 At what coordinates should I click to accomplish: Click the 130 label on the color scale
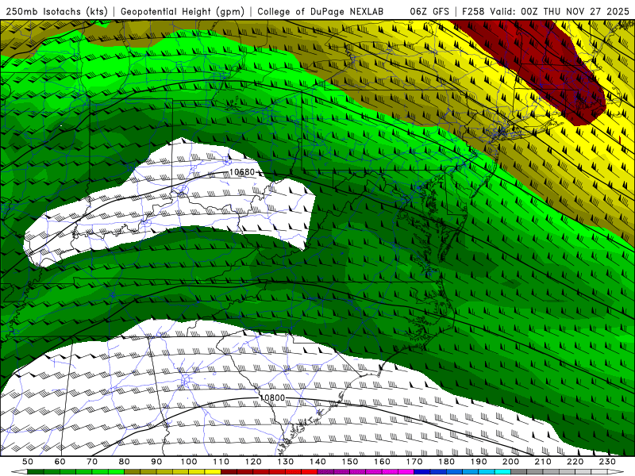coord(285,462)
